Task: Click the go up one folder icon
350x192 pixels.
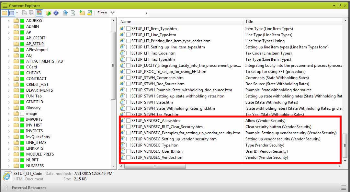Action: pyautogui.click(x=49, y=13)
